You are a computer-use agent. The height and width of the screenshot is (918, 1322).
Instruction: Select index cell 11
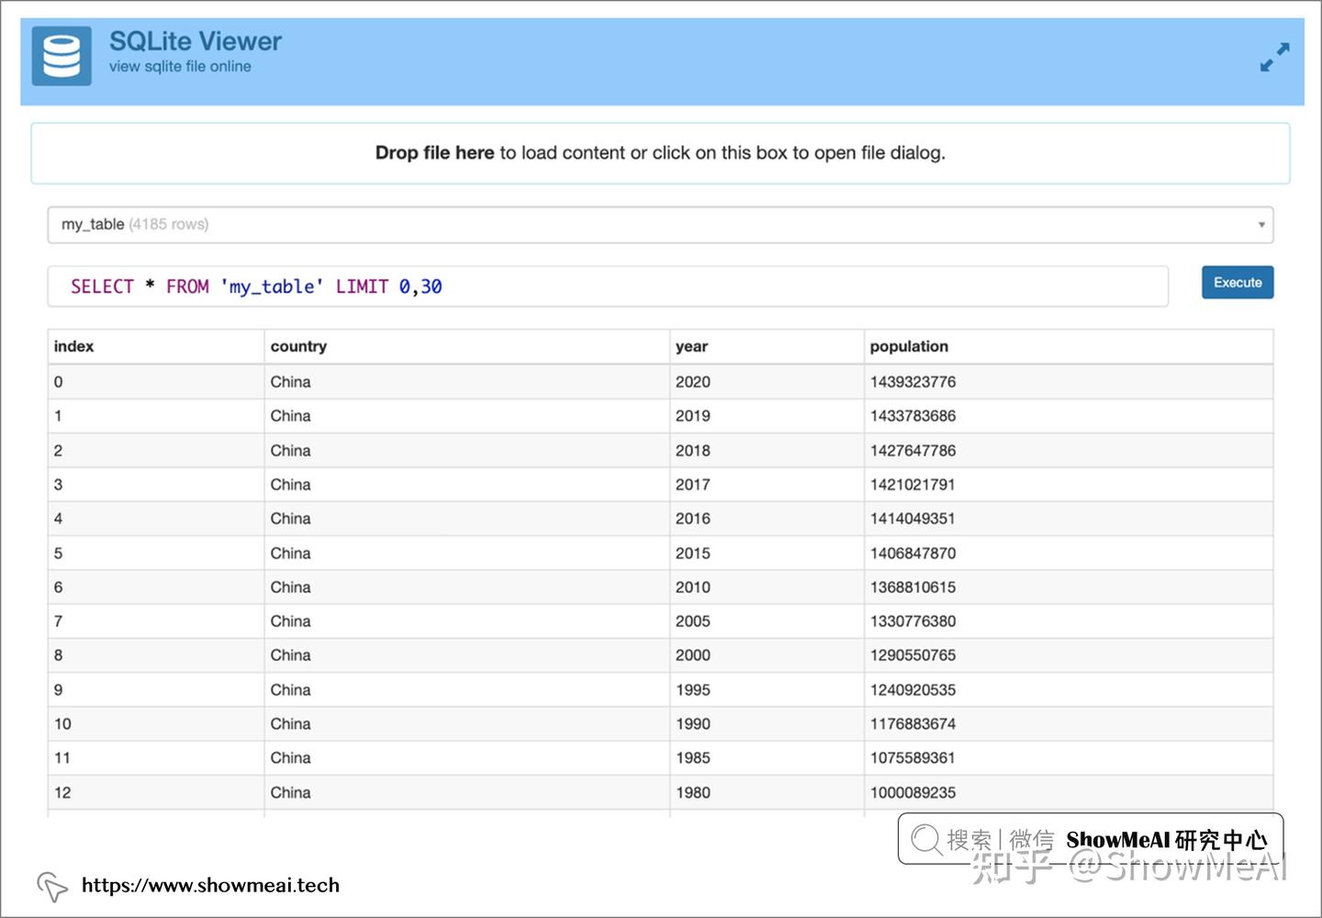pyautogui.click(x=156, y=758)
